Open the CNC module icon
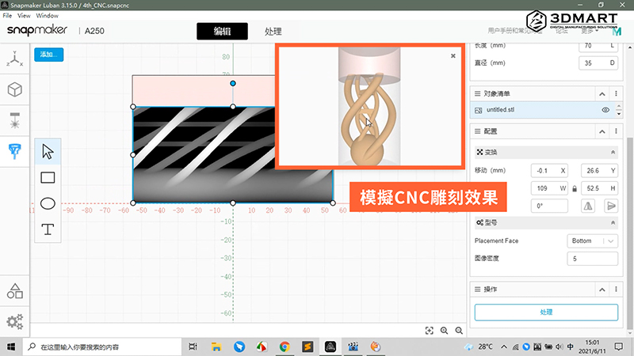This screenshot has width=634, height=356. (x=14, y=150)
